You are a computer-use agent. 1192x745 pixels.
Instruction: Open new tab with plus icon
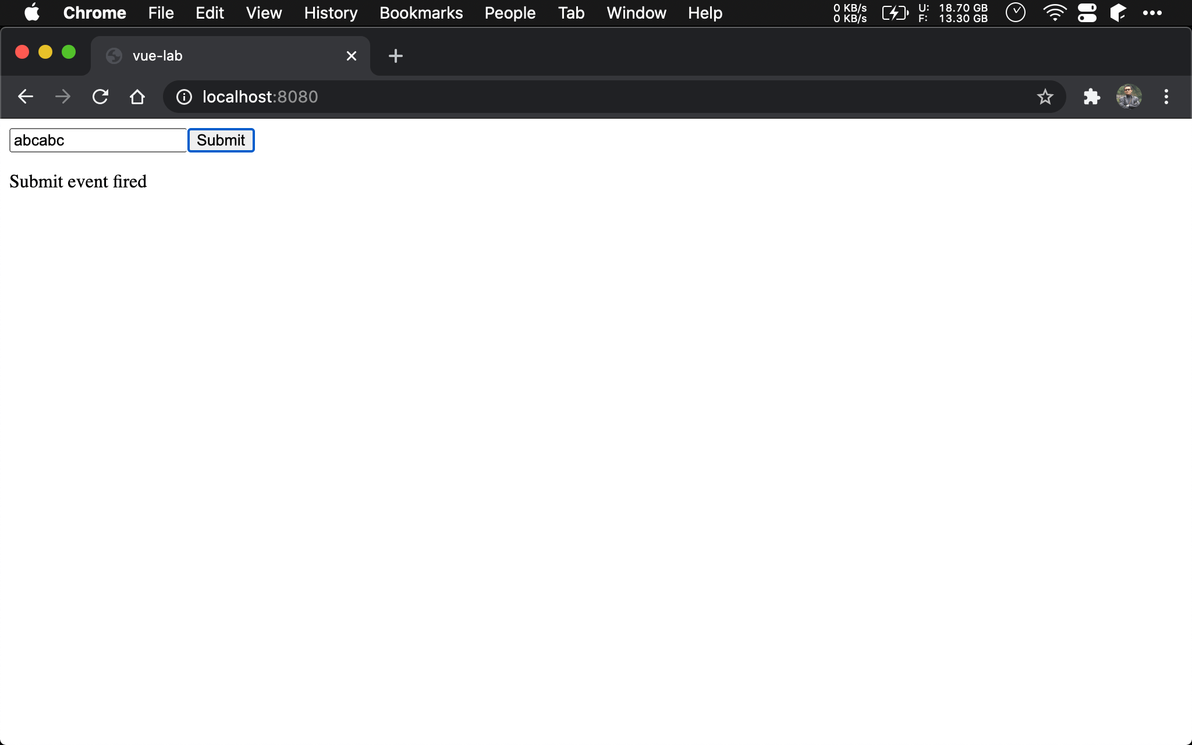(395, 56)
